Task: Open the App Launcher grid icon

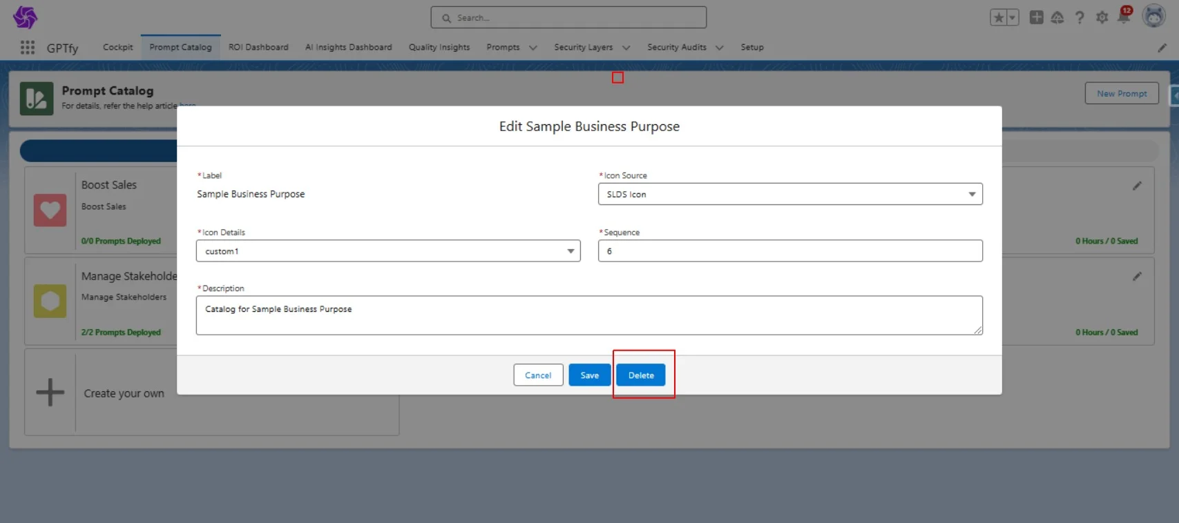Action: (28, 48)
